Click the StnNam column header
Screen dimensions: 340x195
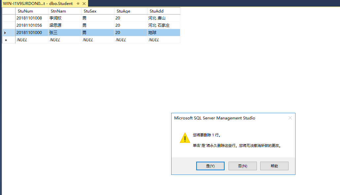[x=65, y=11]
